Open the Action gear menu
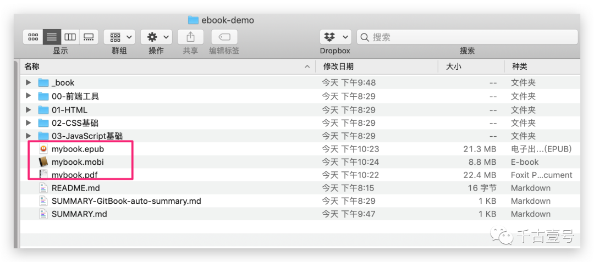594x262 pixels. click(x=156, y=37)
